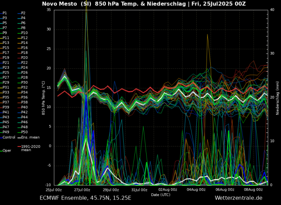The image size is (281, 205).
Task: Click the P38 legend label
Action: [x=24, y=102]
